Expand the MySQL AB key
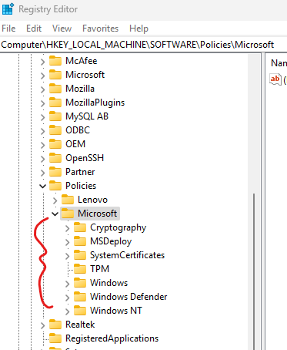This screenshot has height=350, width=287. point(42,117)
